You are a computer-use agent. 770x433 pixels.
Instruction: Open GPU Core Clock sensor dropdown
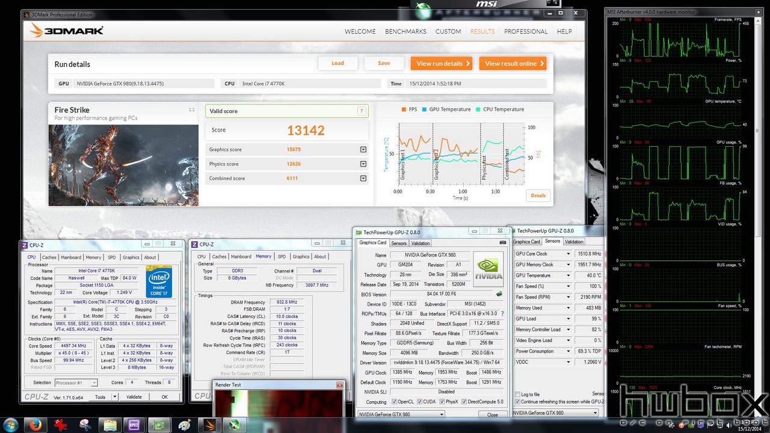pos(568,254)
